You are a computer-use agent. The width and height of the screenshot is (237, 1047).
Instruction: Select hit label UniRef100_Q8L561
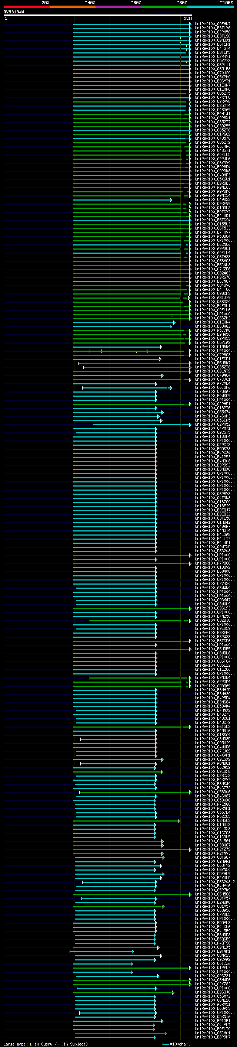213,841
